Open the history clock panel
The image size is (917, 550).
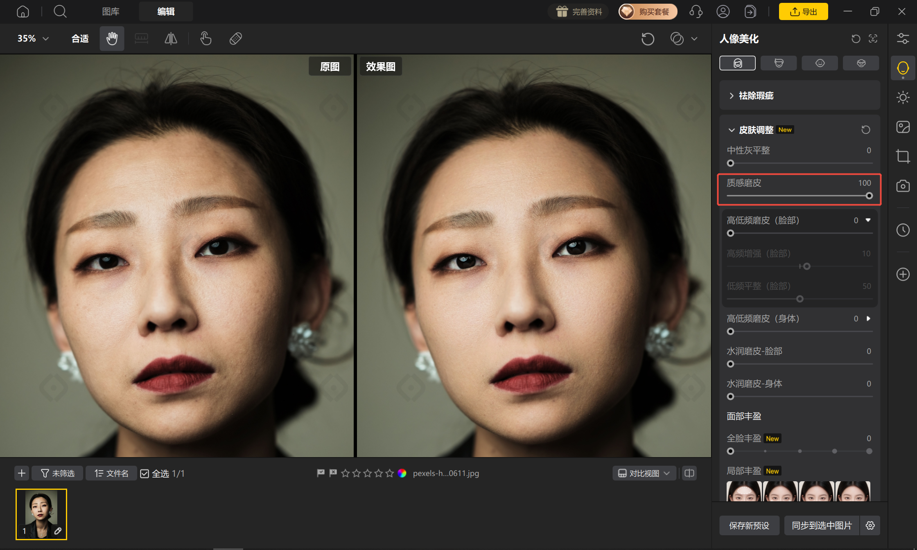click(903, 230)
